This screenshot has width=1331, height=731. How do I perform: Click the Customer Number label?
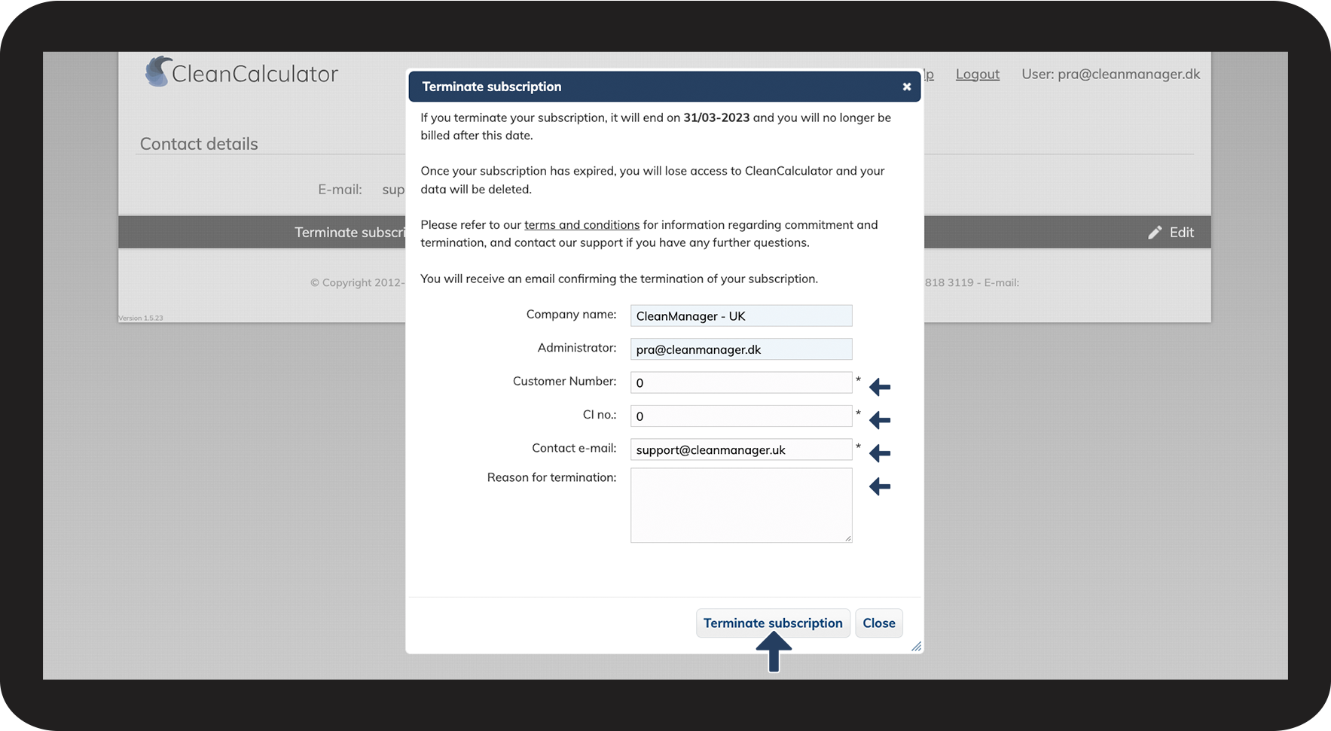tap(564, 381)
